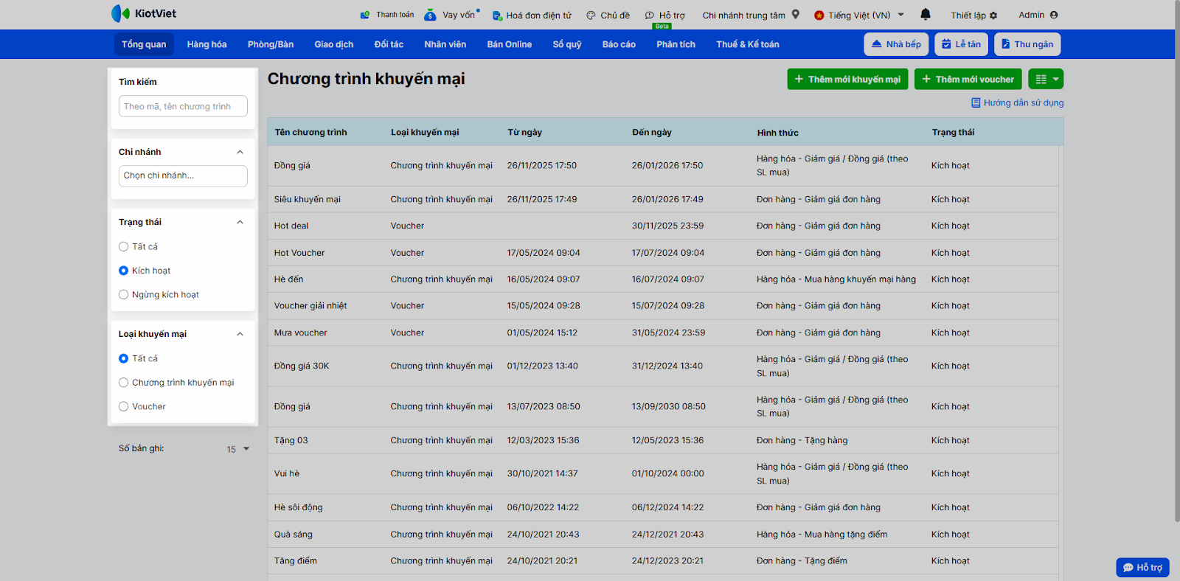The width and height of the screenshot is (1180, 581).
Task: Click the Thanh toán payment icon
Action: click(x=364, y=15)
